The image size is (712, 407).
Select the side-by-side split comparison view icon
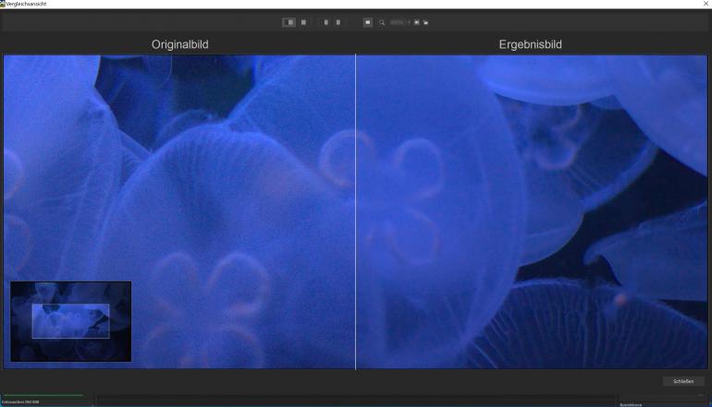pyautogui.click(x=288, y=22)
